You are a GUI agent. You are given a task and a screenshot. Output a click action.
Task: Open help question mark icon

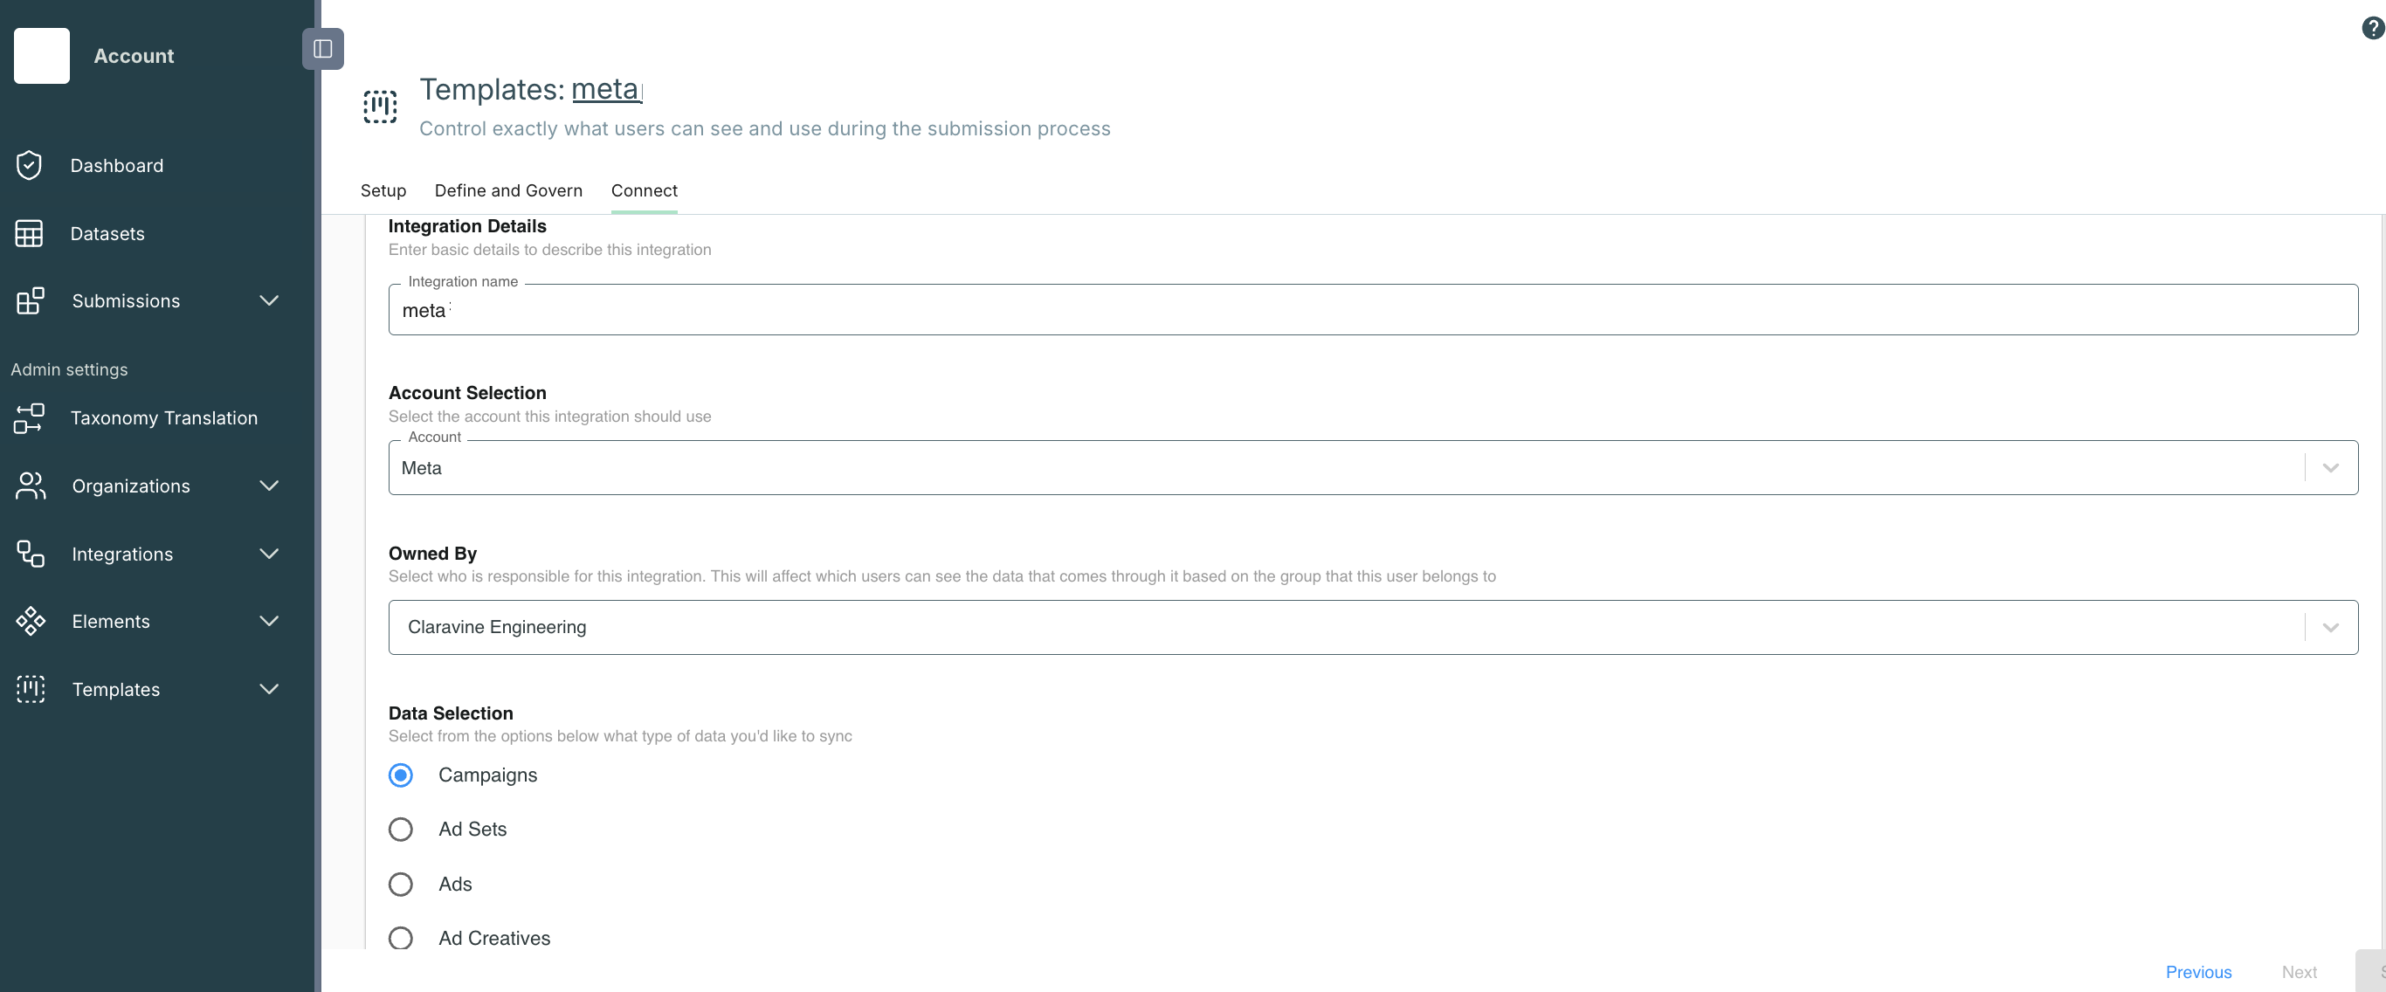click(x=2372, y=29)
